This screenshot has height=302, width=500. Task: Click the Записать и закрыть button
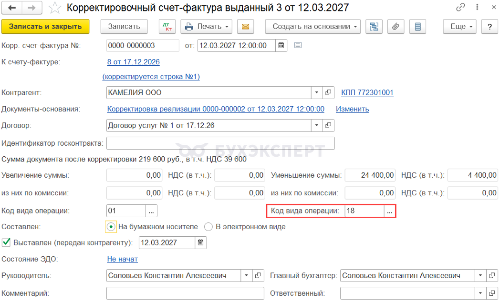point(45,27)
